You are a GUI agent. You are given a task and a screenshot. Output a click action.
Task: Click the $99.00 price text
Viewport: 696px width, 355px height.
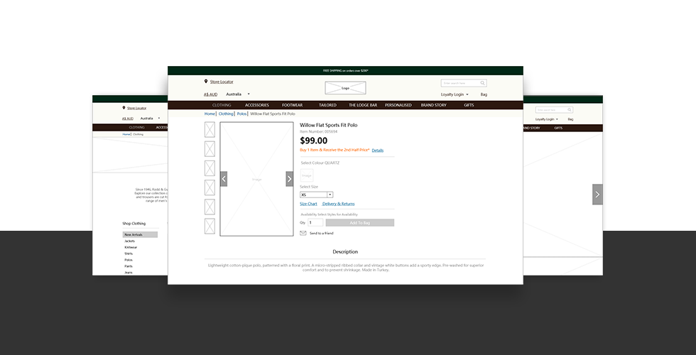(x=314, y=141)
